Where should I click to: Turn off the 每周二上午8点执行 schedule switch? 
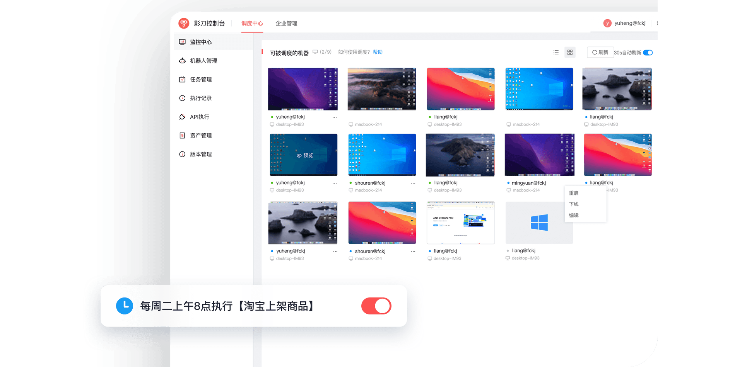coord(376,306)
